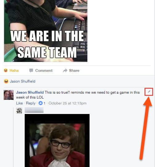Reply to Jason Shuffield's comment

pos(31,103)
